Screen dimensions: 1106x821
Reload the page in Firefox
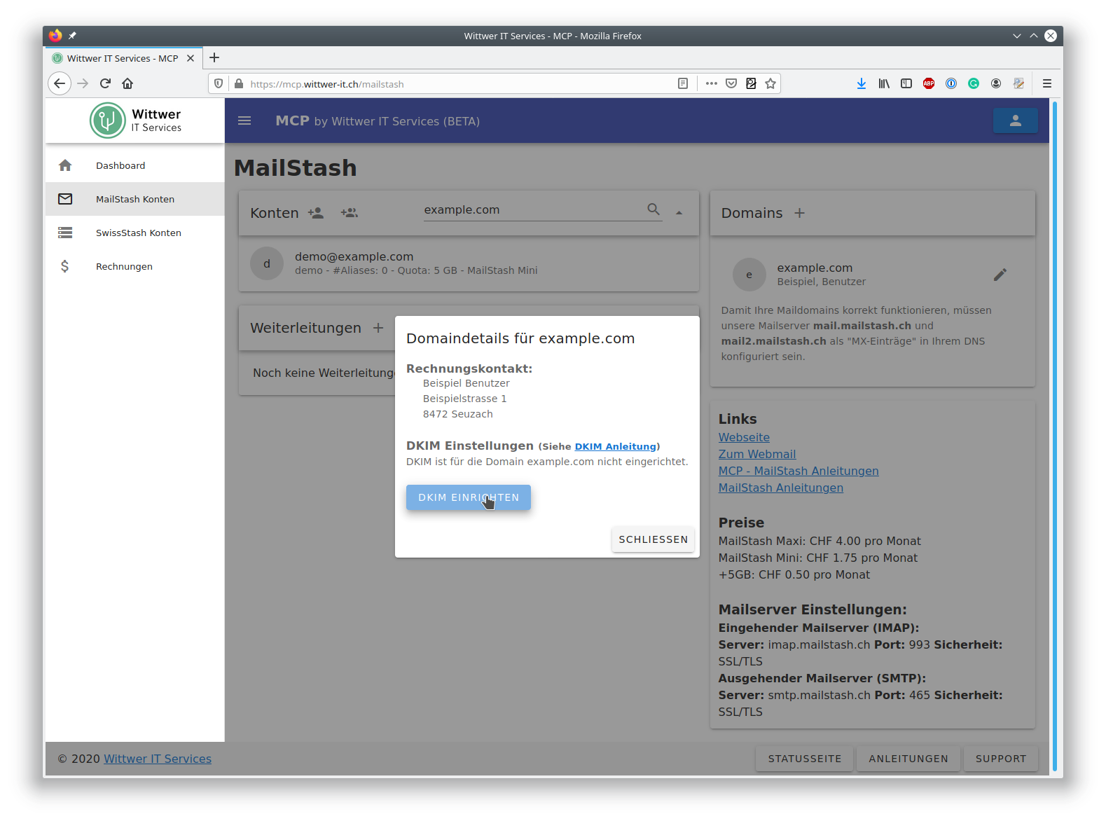coord(105,83)
